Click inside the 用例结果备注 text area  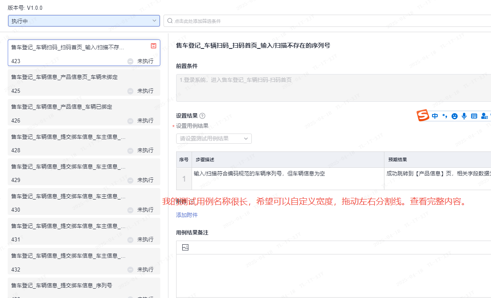(334, 276)
